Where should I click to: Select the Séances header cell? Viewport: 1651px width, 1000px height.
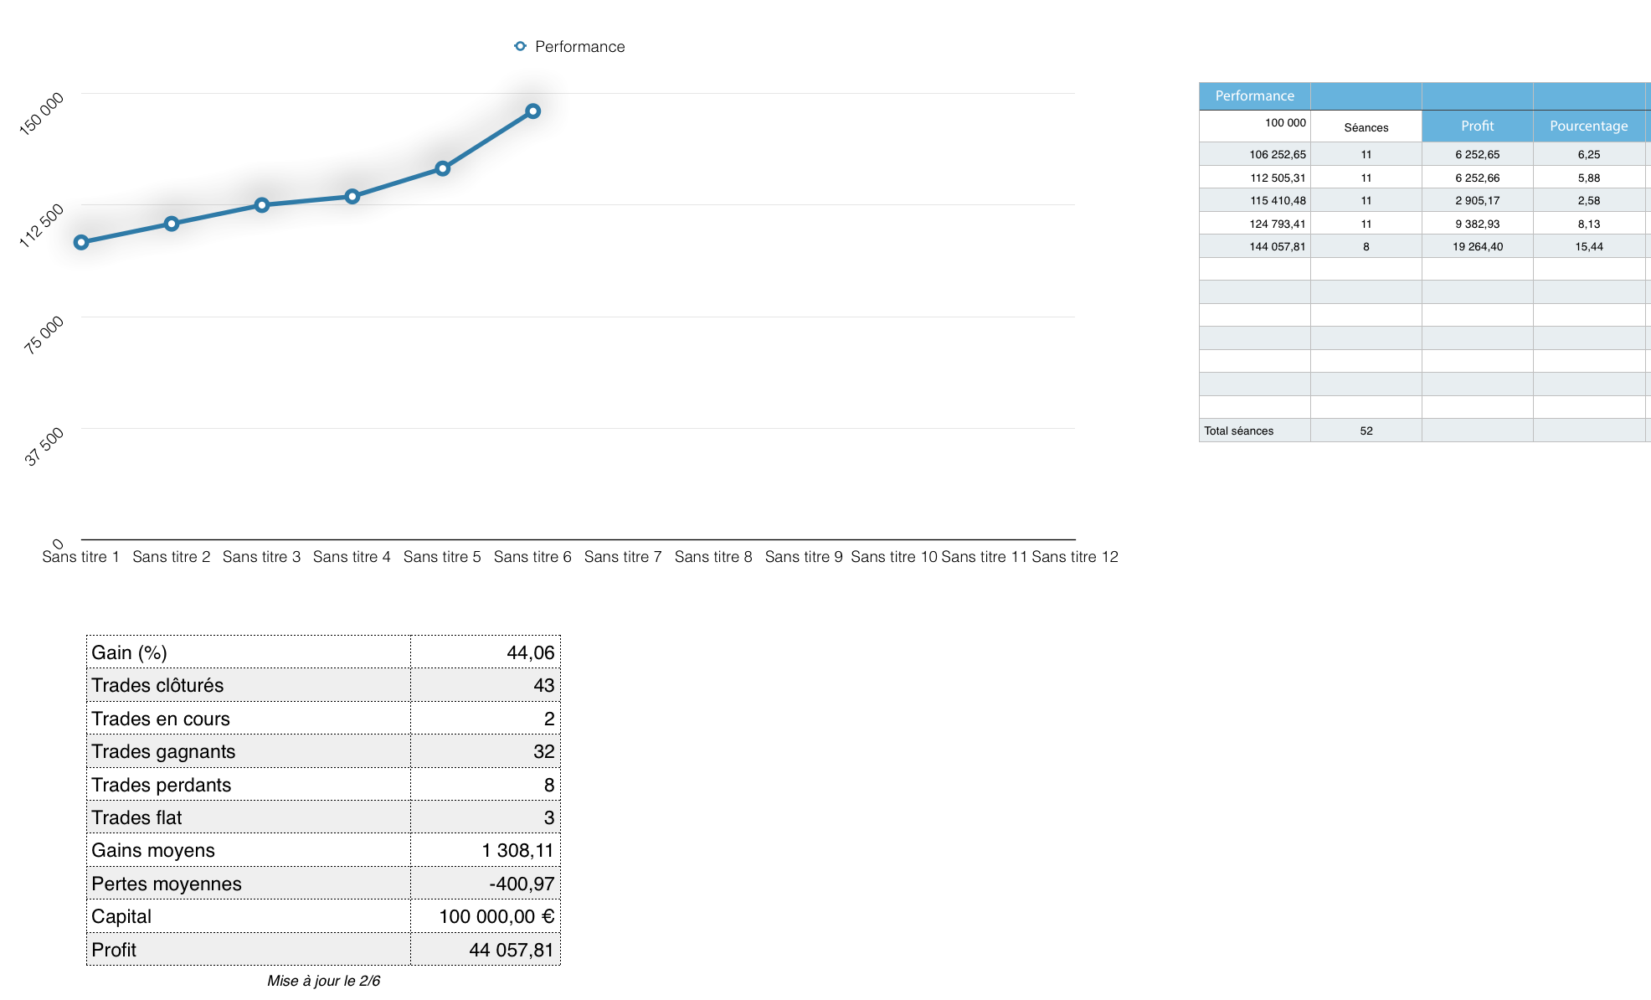pos(1366,127)
